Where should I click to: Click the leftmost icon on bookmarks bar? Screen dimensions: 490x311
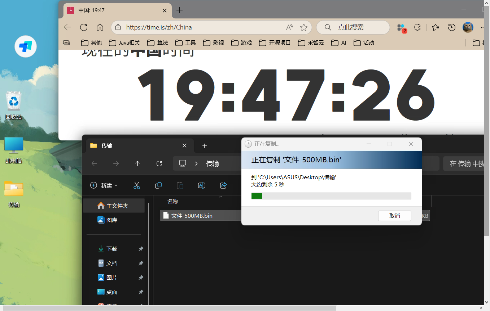66,42
